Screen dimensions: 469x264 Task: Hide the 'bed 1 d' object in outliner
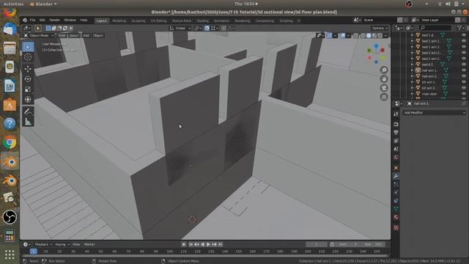coord(464,35)
